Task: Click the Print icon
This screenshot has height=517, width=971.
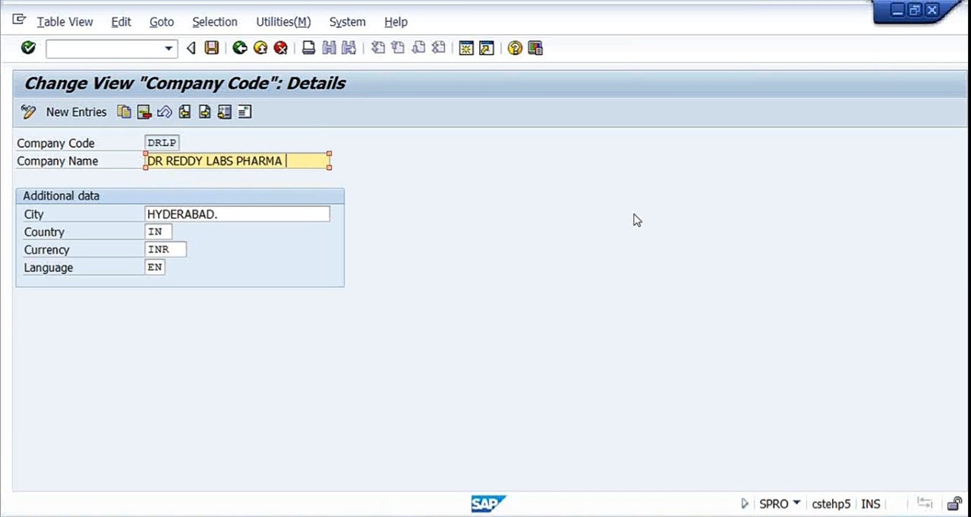Action: pos(308,48)
